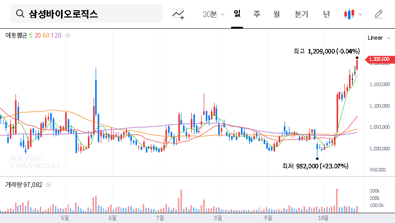
Task: Toggle the red 20-day moving average line
Action: (x=37, y=36)
